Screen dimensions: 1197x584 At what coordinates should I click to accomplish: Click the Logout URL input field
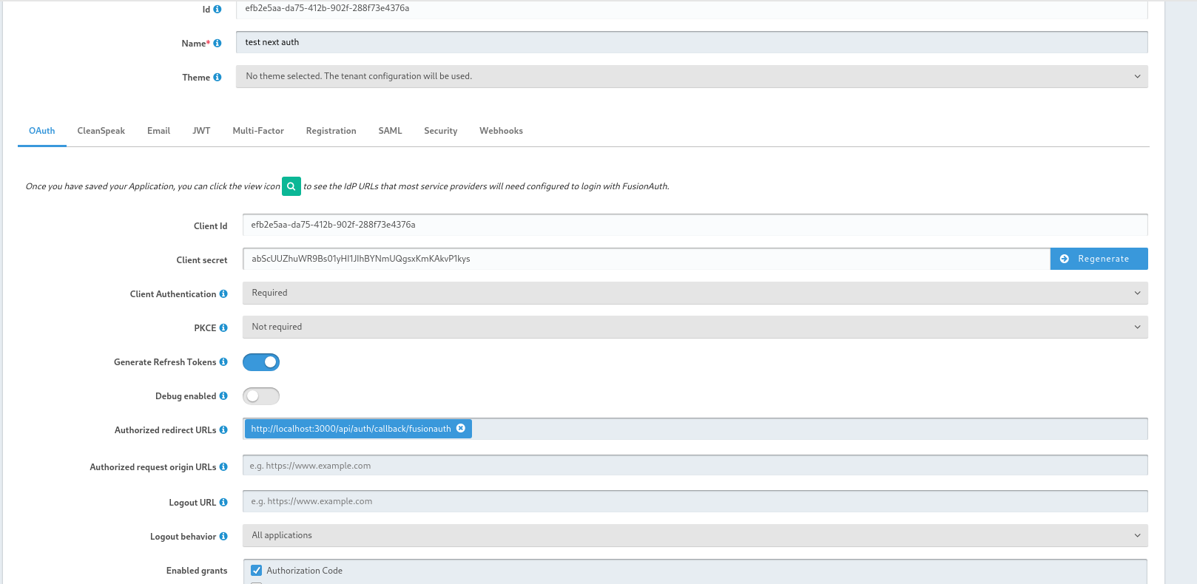tap(695, 501)
